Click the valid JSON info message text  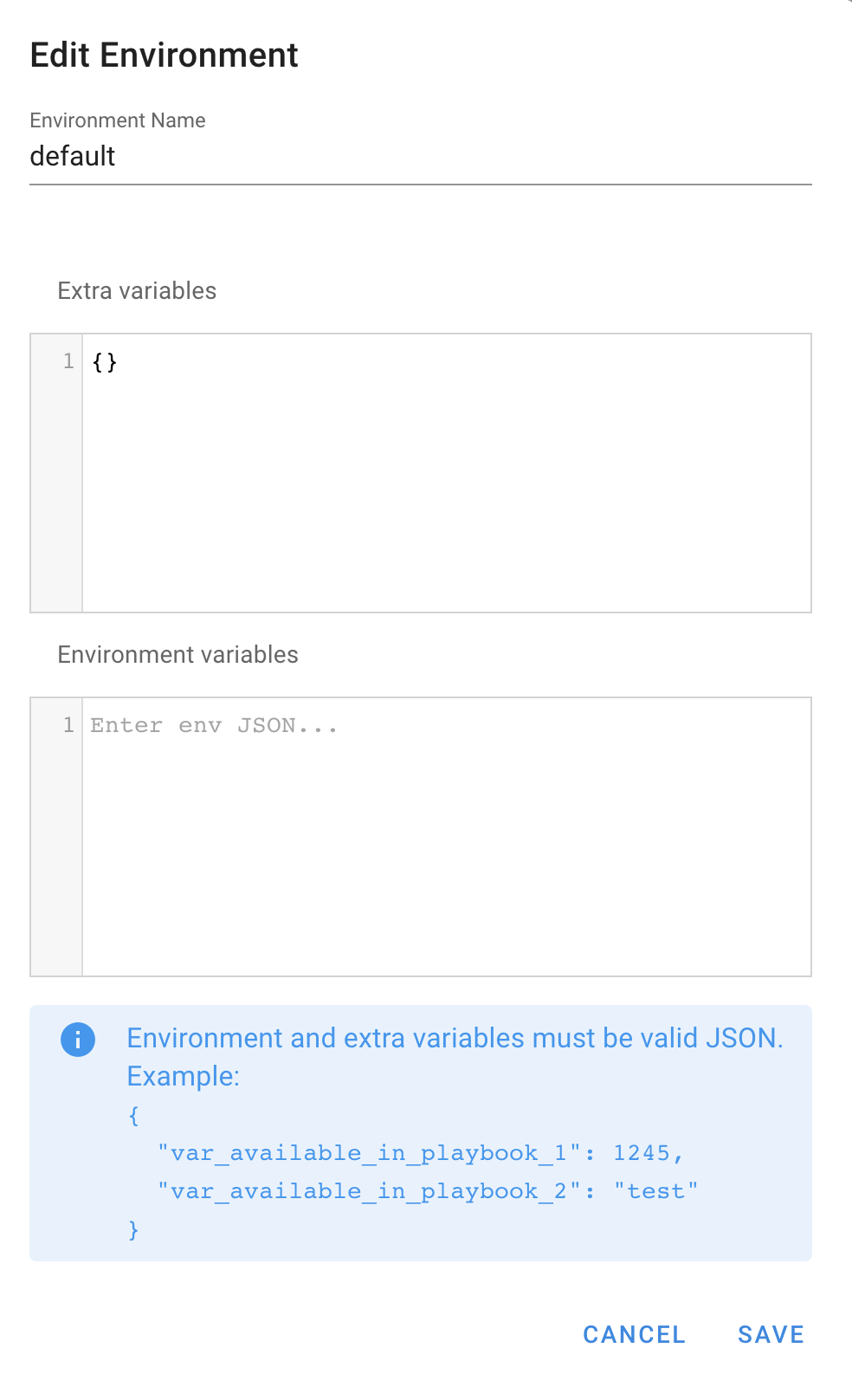[x=455, y=1038]
